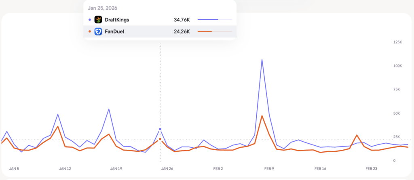The height and width of the screenshot is (180, 414).
Task: Click the orange Jan 25 data point marker
Action: coord(160,139)
